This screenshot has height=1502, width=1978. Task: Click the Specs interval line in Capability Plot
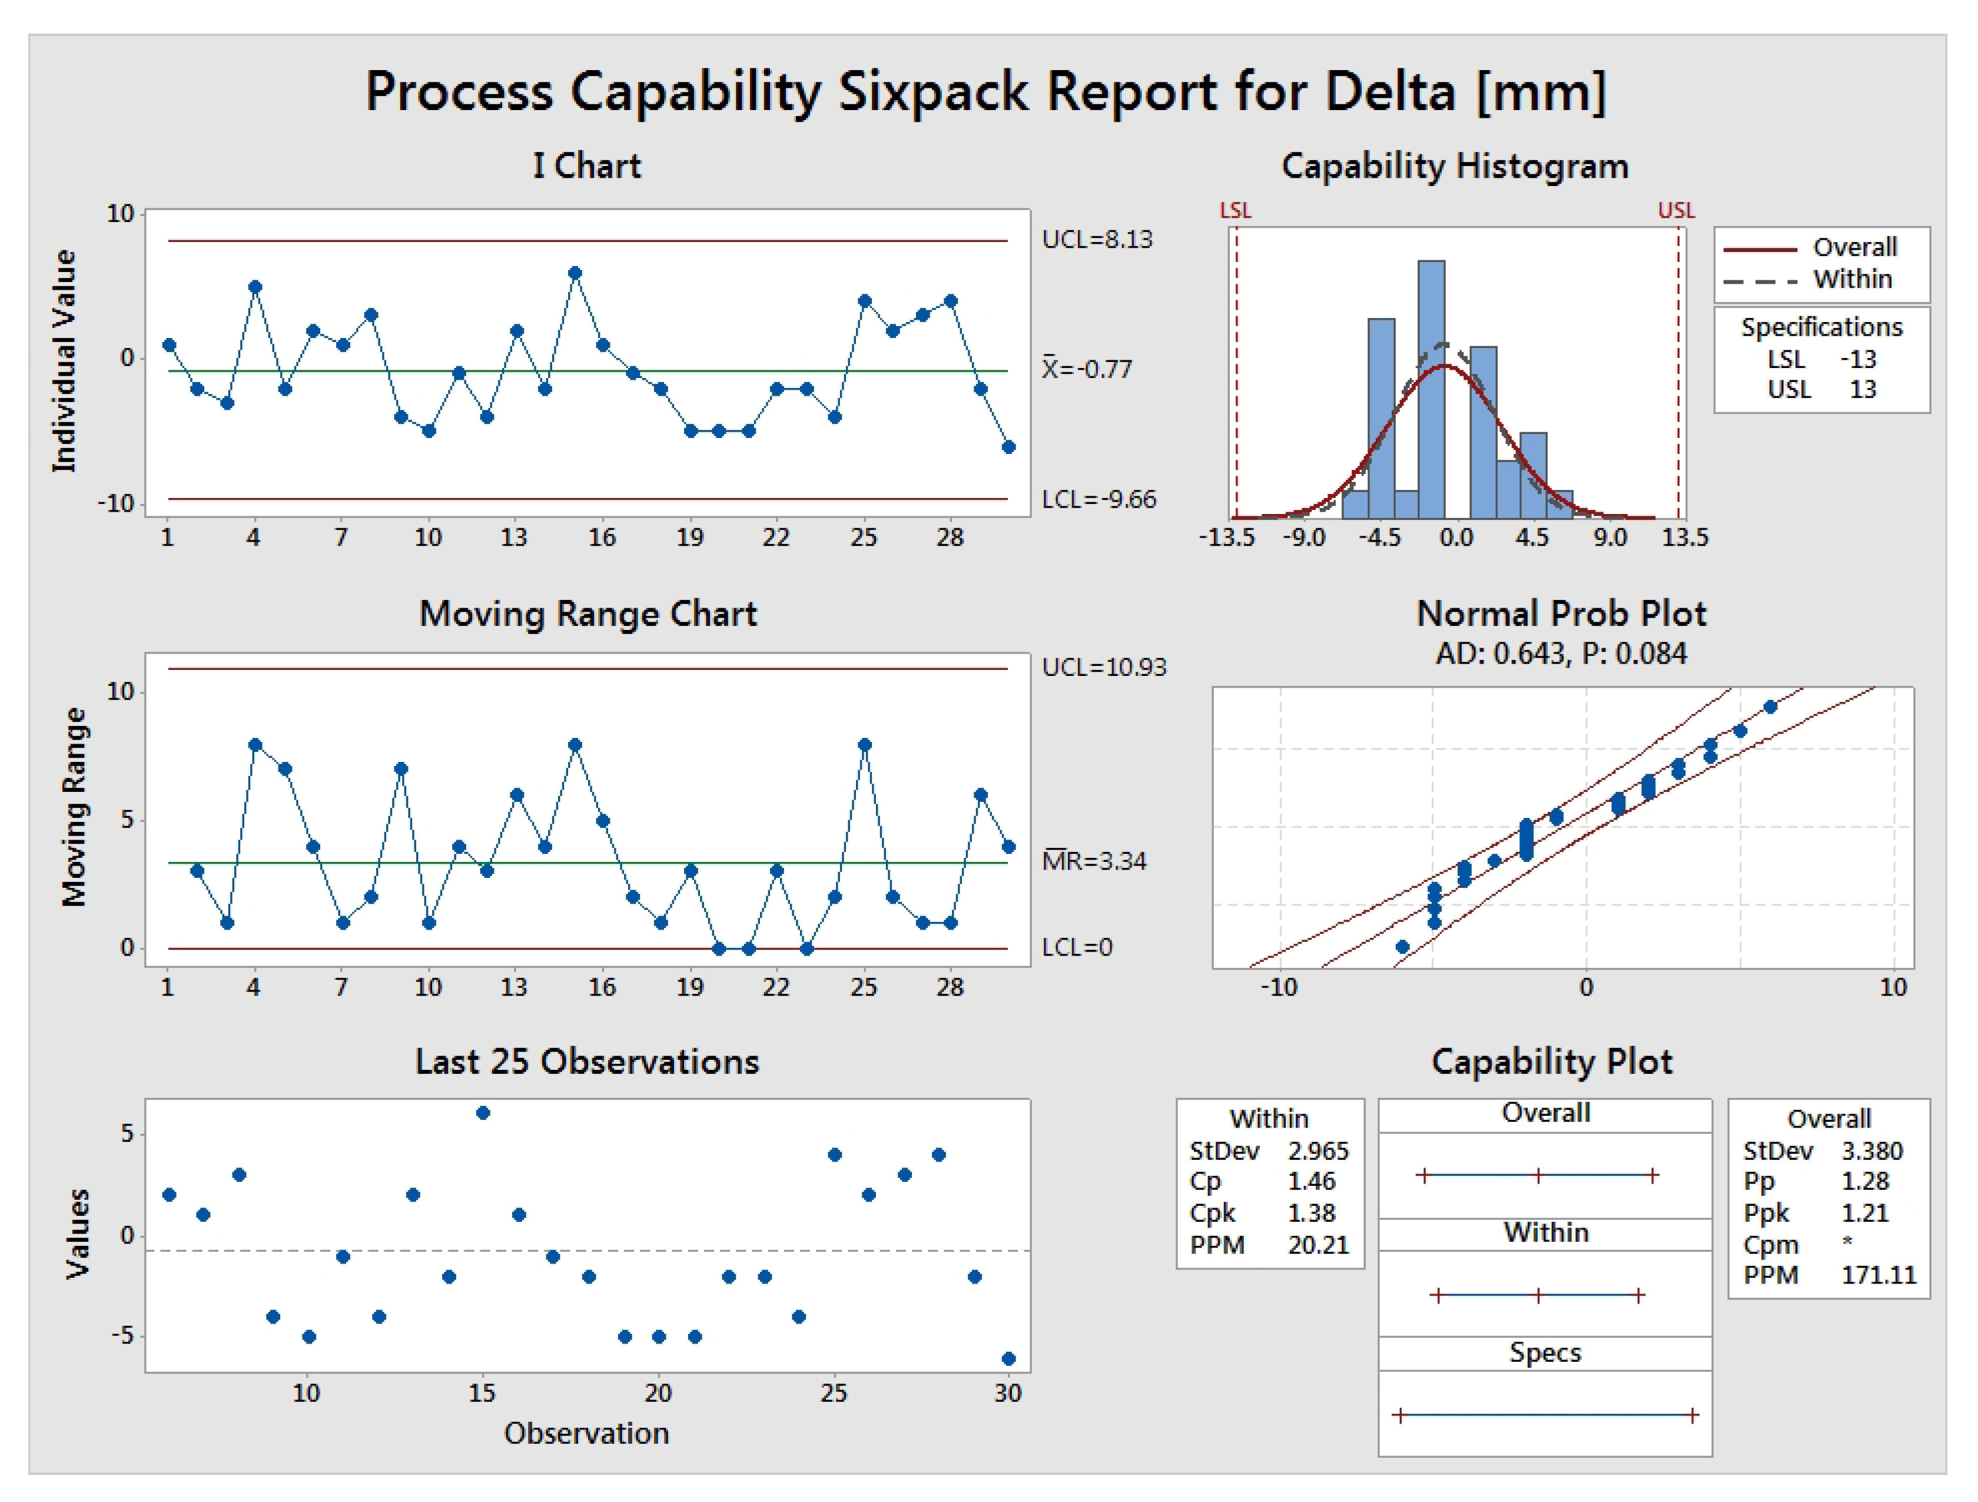[1545, 1415]
